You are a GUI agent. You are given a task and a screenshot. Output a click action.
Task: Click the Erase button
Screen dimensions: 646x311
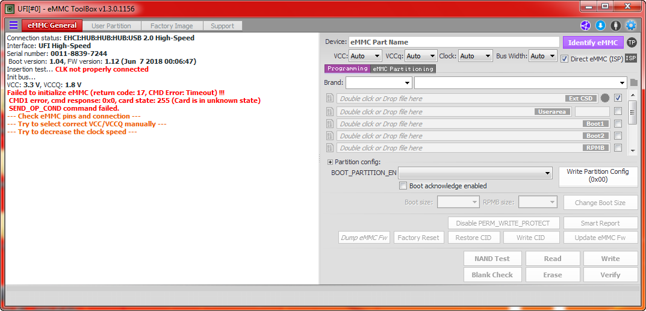point(553,274)
